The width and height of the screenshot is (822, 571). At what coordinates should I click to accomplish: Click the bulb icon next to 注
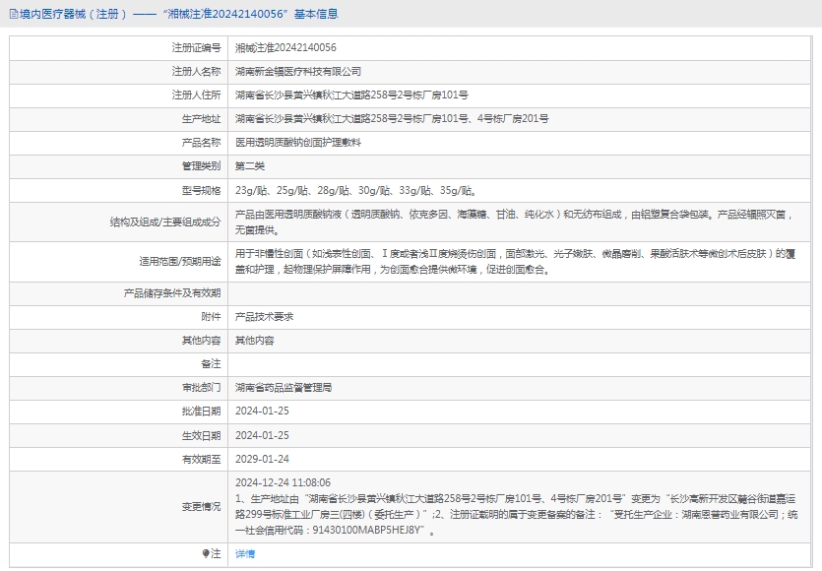click(x=206, y=554)
